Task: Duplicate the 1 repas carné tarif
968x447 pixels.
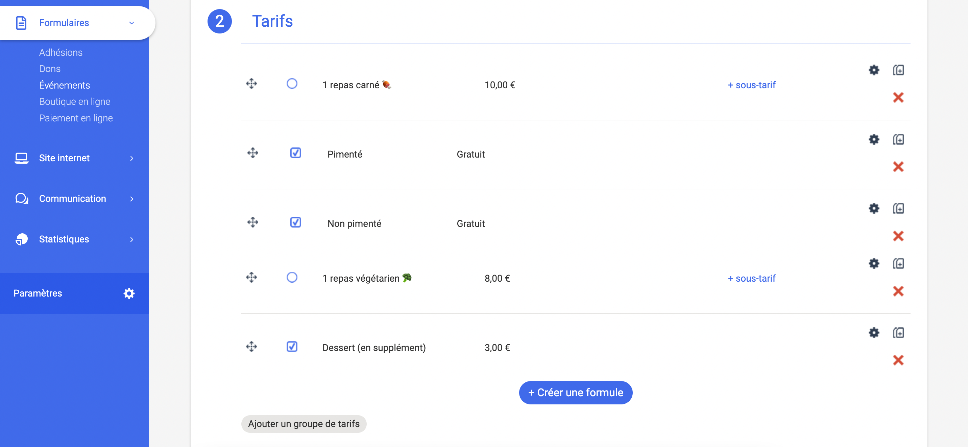Action: [x=898, y=70]
